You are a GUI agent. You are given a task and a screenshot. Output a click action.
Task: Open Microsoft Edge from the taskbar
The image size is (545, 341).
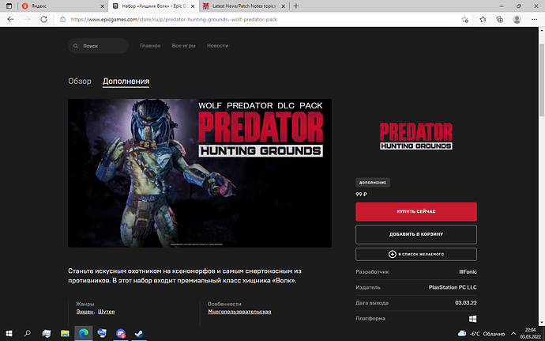tap(84, 333)
